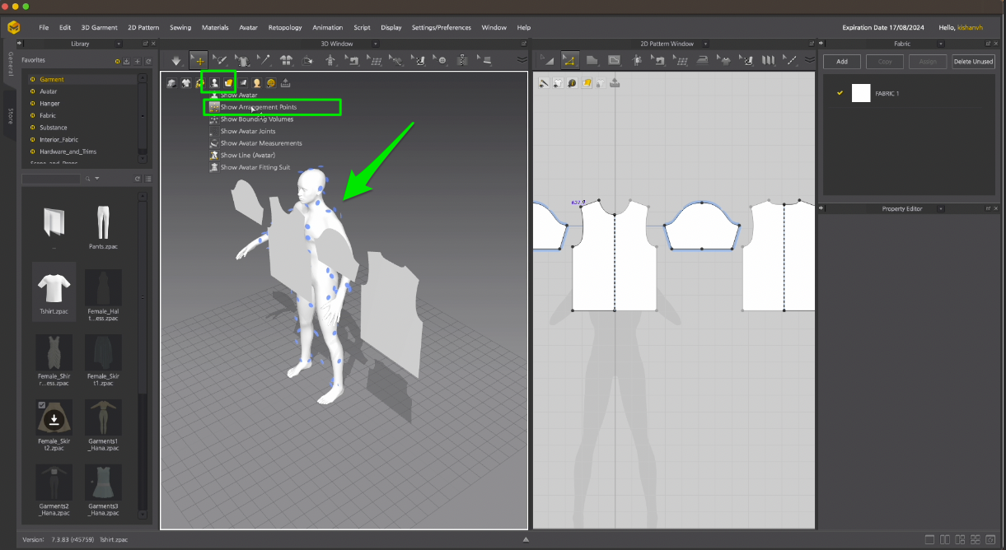
Task: Select the highlighted Edit Curvature tool in 2D toolbar
Action: tap(569, 60)
